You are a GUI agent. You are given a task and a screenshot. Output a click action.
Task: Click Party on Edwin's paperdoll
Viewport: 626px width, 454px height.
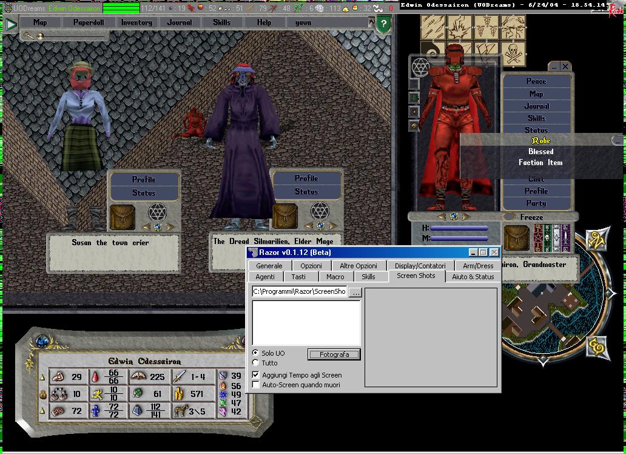click(536, 203)
